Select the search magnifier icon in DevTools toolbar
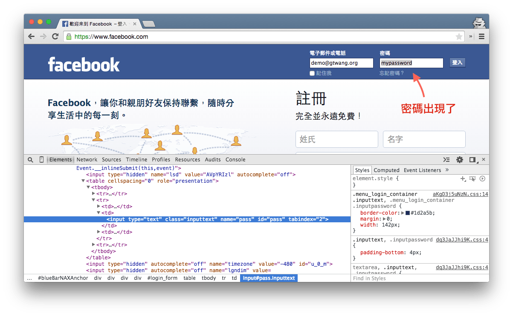513x316 pixels. [x=30, y=159]
